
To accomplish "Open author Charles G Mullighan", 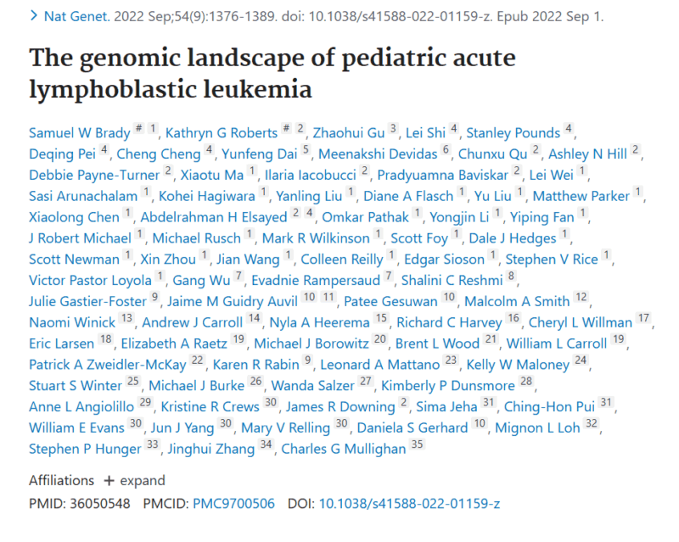I will tap(344, 449).
